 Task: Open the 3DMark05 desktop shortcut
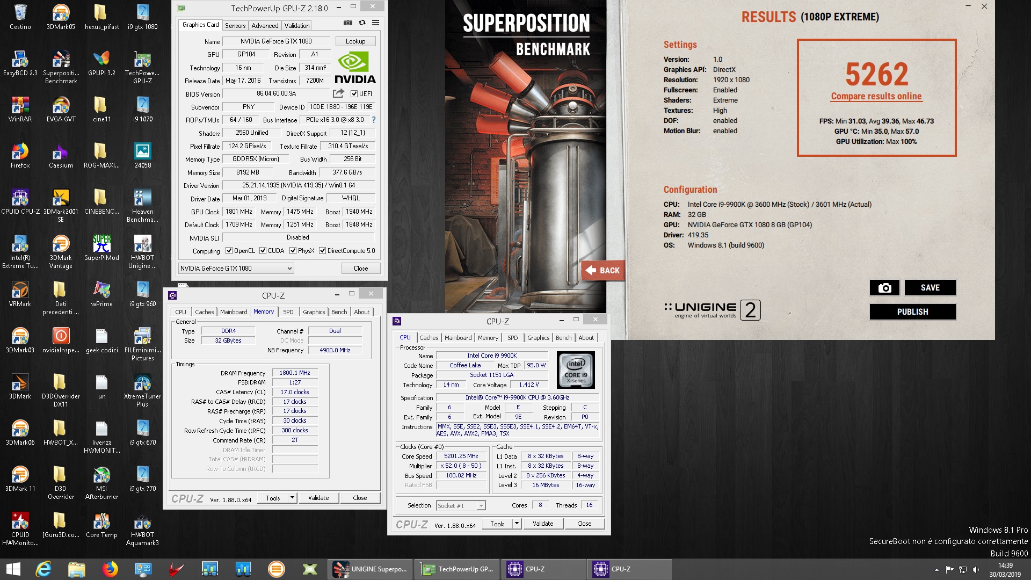(61, 17)
